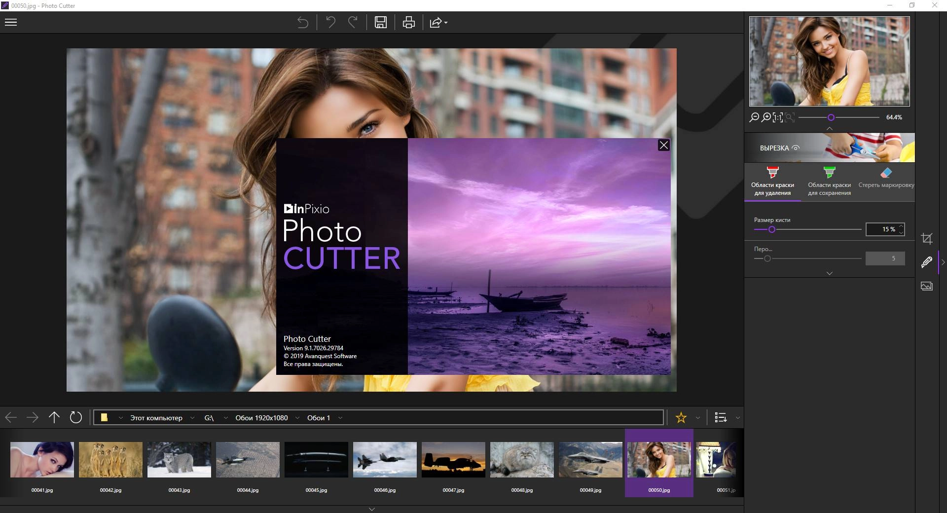Expand Обои 1 path dropdown
The image size is (947, 513).
point(340,418)
